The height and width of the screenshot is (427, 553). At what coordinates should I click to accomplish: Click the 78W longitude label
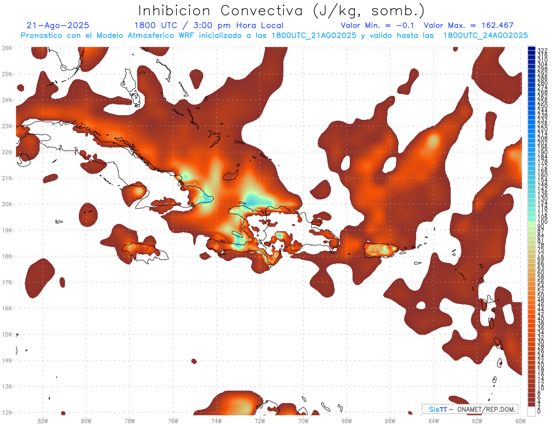click(129, 421)
